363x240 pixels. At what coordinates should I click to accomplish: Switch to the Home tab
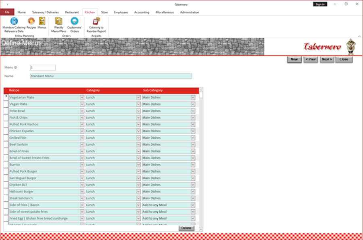click(x=21, y=12)
